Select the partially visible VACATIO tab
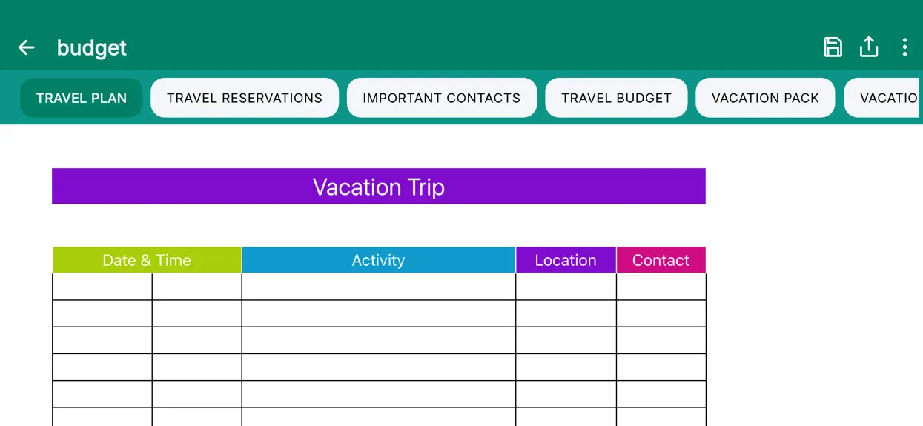This screenshot has width=923, height=426. point(883,98)
